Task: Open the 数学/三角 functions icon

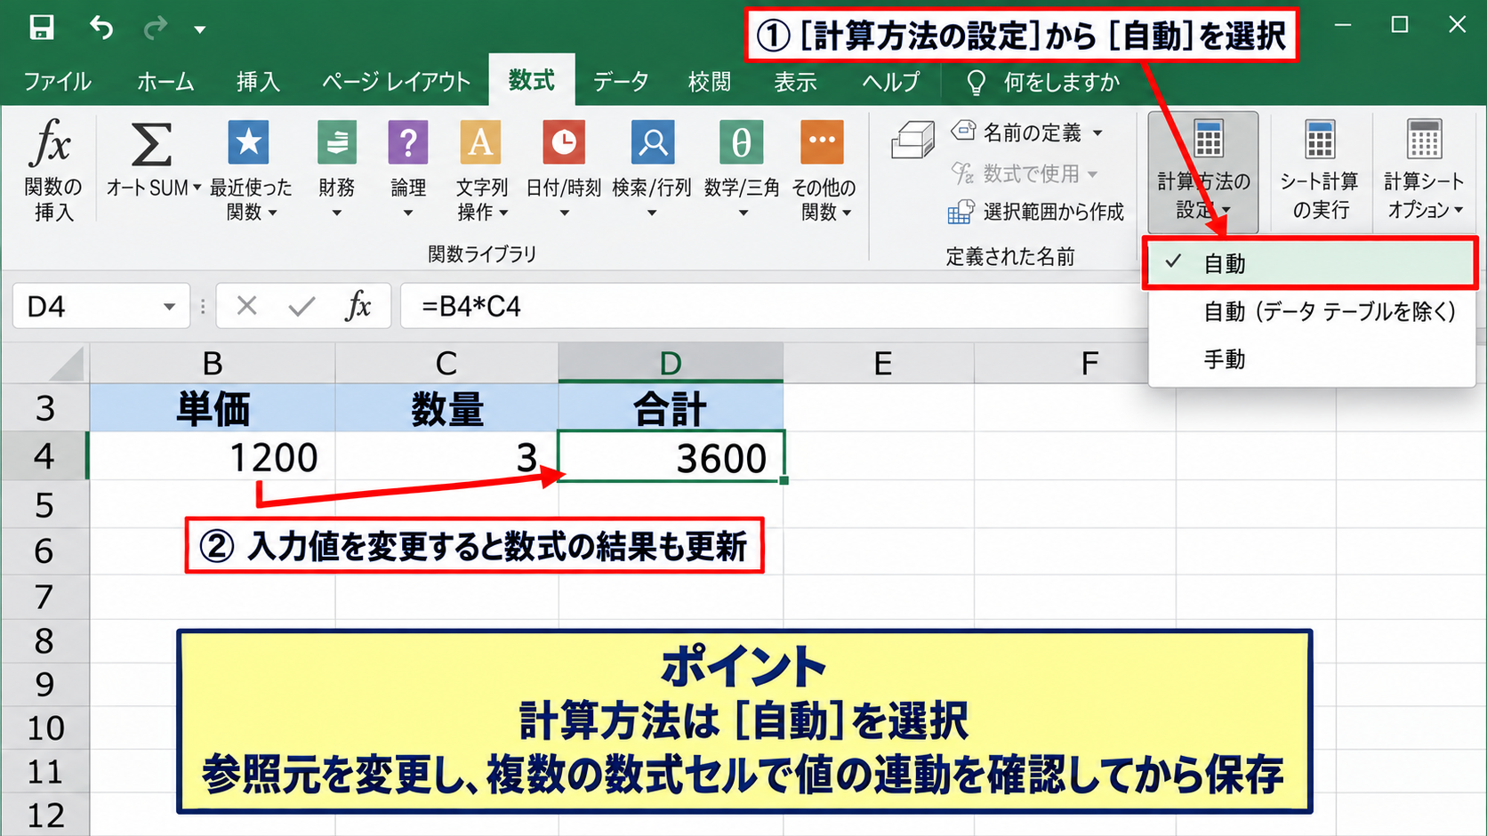Action: tap(742, 142)
